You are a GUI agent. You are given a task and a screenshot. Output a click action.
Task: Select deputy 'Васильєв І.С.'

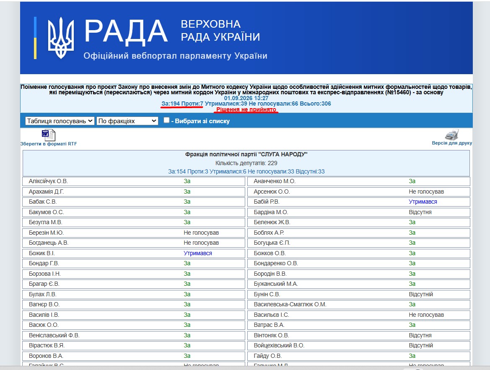(271, 315)
